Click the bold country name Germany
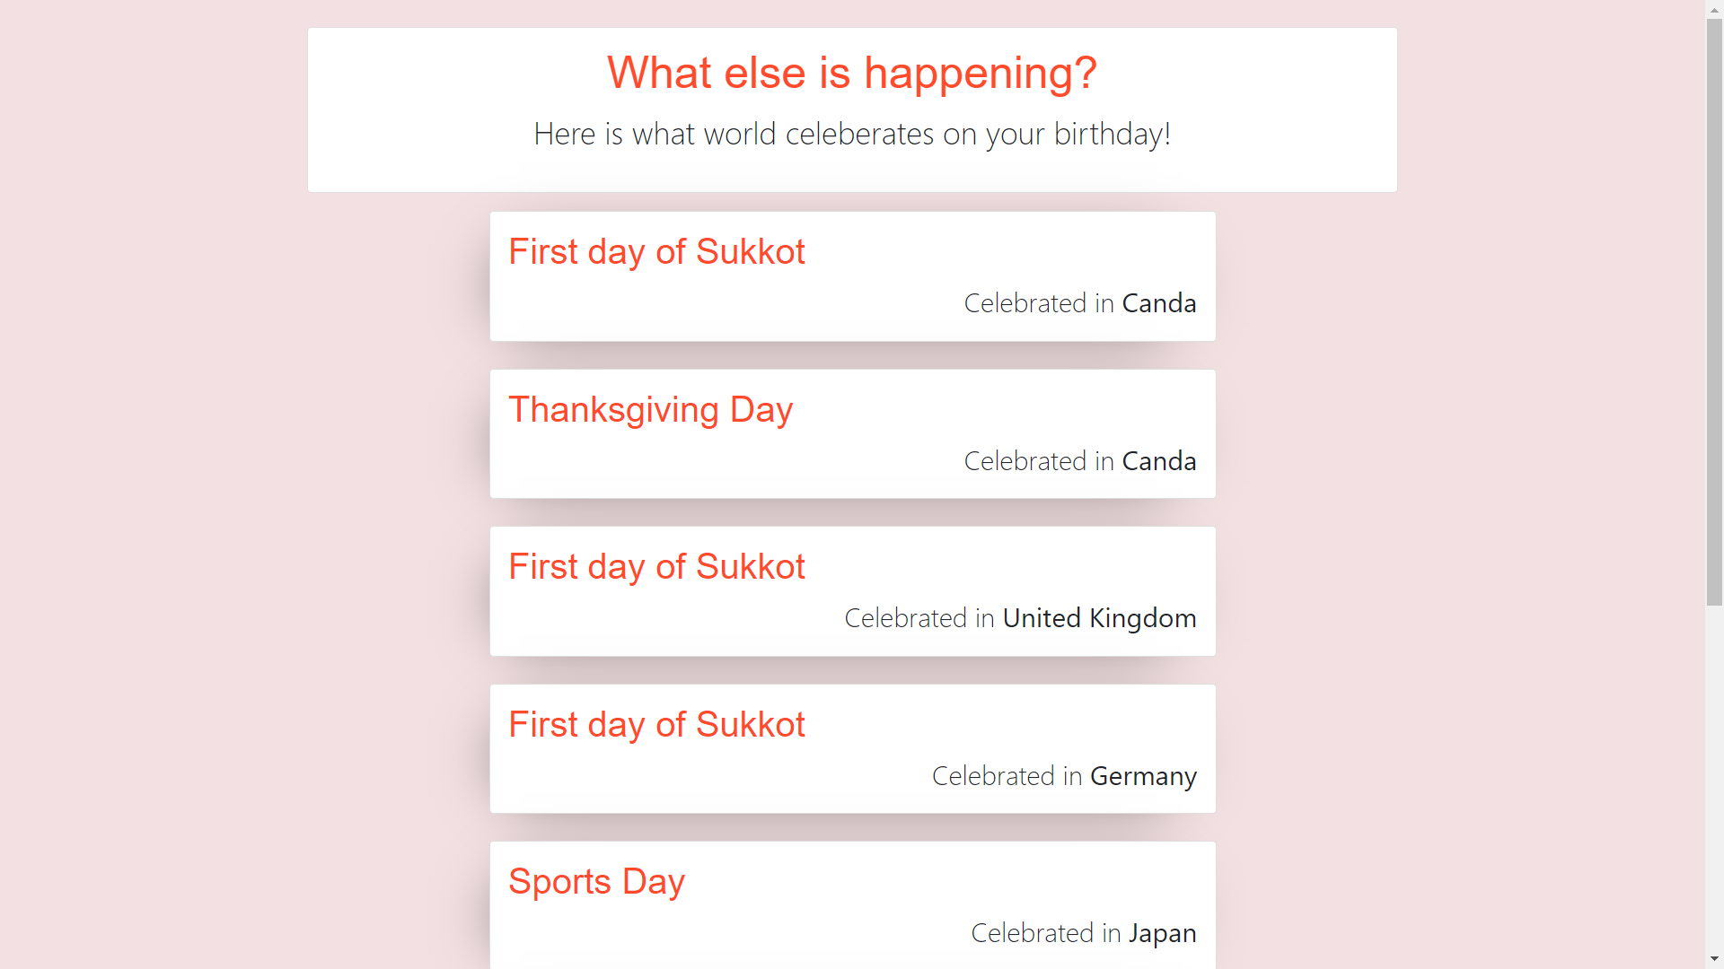The height and width of the screenshot is (969, 1724). pos(1143,776)
